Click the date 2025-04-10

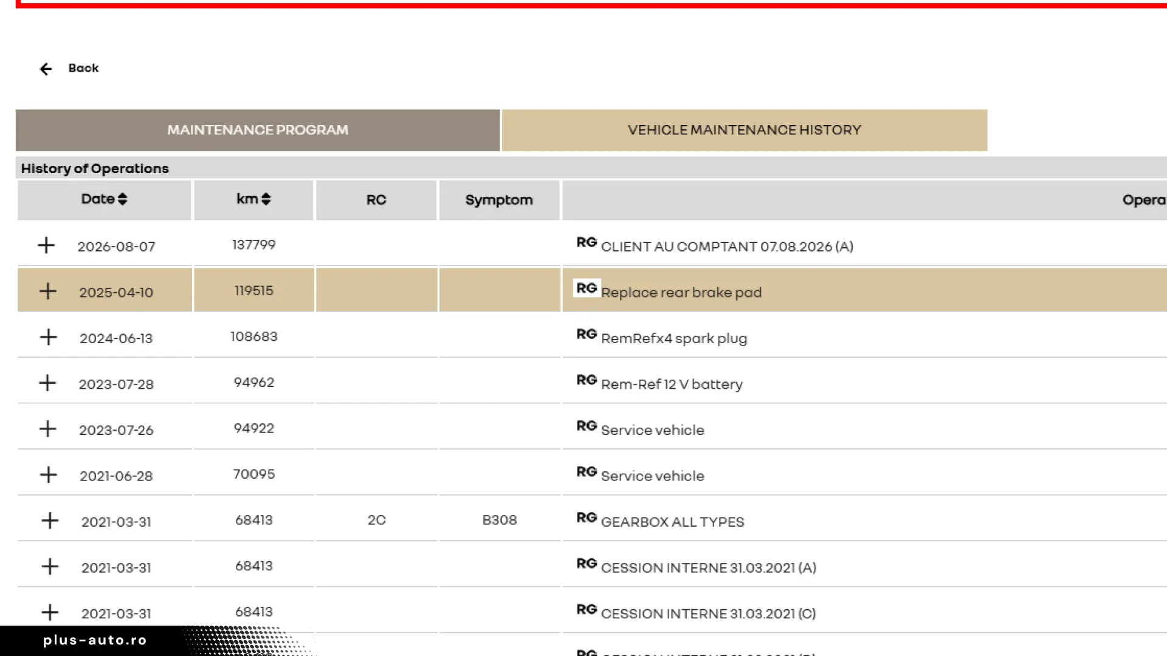click(x=116, y=293)
